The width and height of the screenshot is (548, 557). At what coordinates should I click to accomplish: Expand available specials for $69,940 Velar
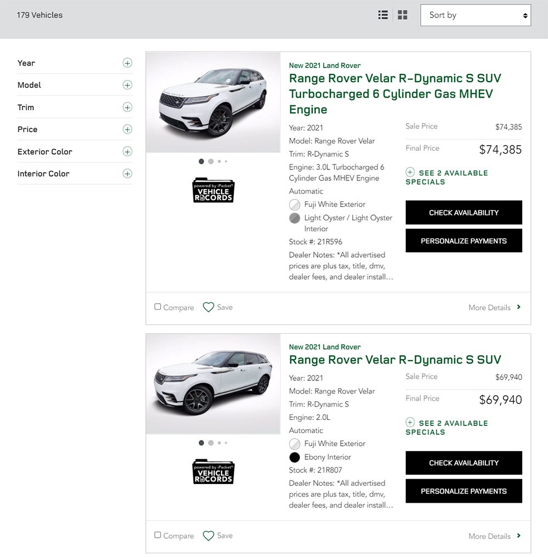[447, 427]
